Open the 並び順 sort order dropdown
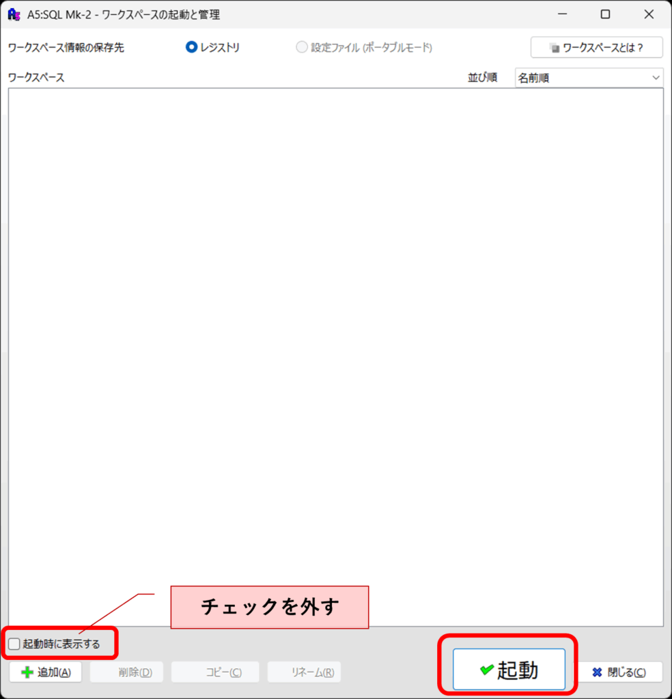Screen dimensions: 672x699 tap(589, 78)
